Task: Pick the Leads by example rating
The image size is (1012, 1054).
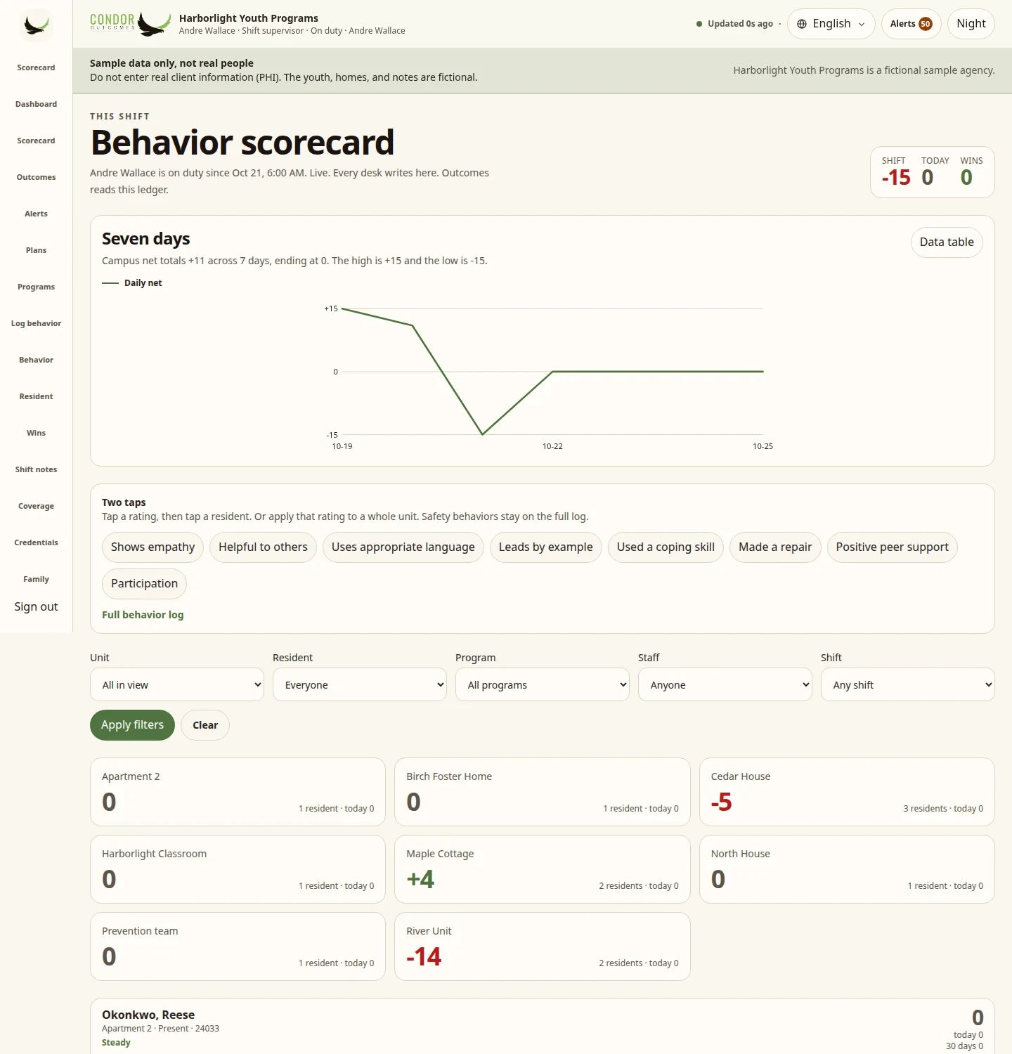Action: coord(545,547)
